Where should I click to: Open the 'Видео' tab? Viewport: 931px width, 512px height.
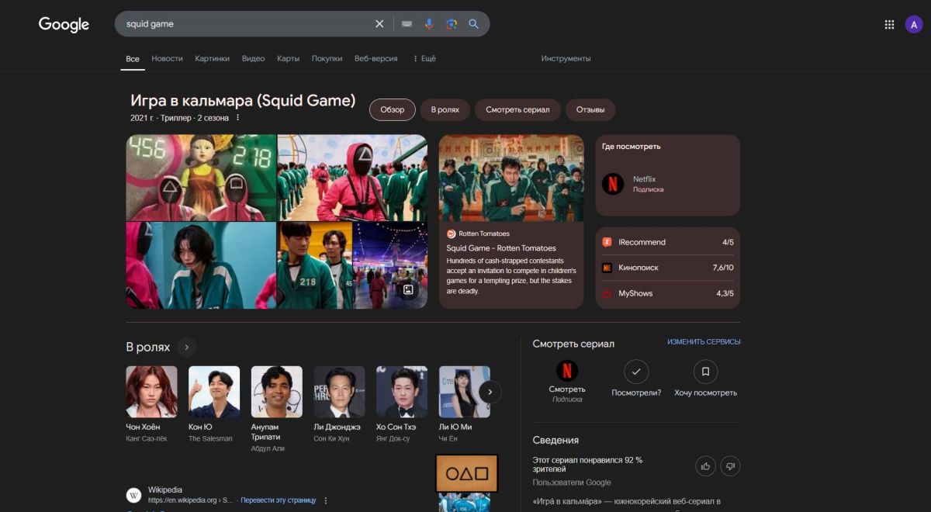click(x=254, y=59)
